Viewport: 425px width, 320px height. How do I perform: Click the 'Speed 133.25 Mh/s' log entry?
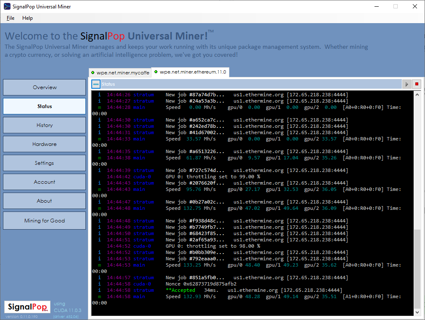(x=191, y=265)
